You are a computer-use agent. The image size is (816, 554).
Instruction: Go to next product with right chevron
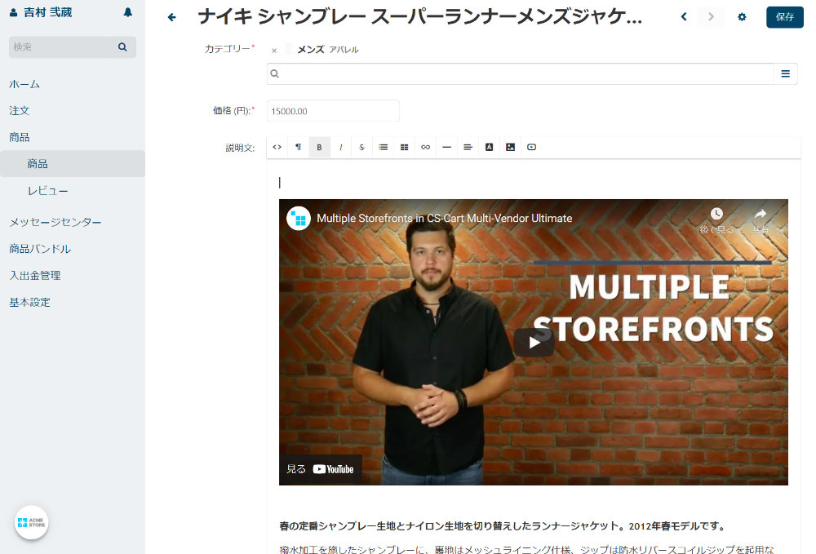(711, 17)
